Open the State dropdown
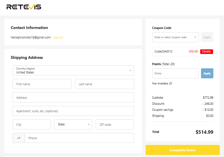This screenshot has width=224, height=157. coord(73,125)
